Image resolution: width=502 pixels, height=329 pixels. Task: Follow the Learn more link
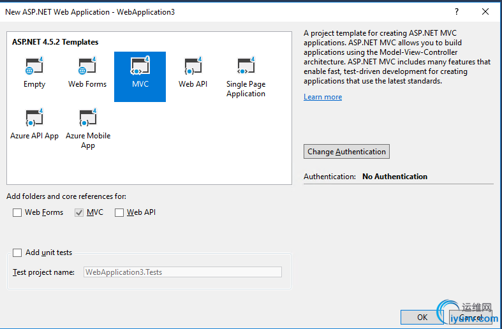[323, 97]
